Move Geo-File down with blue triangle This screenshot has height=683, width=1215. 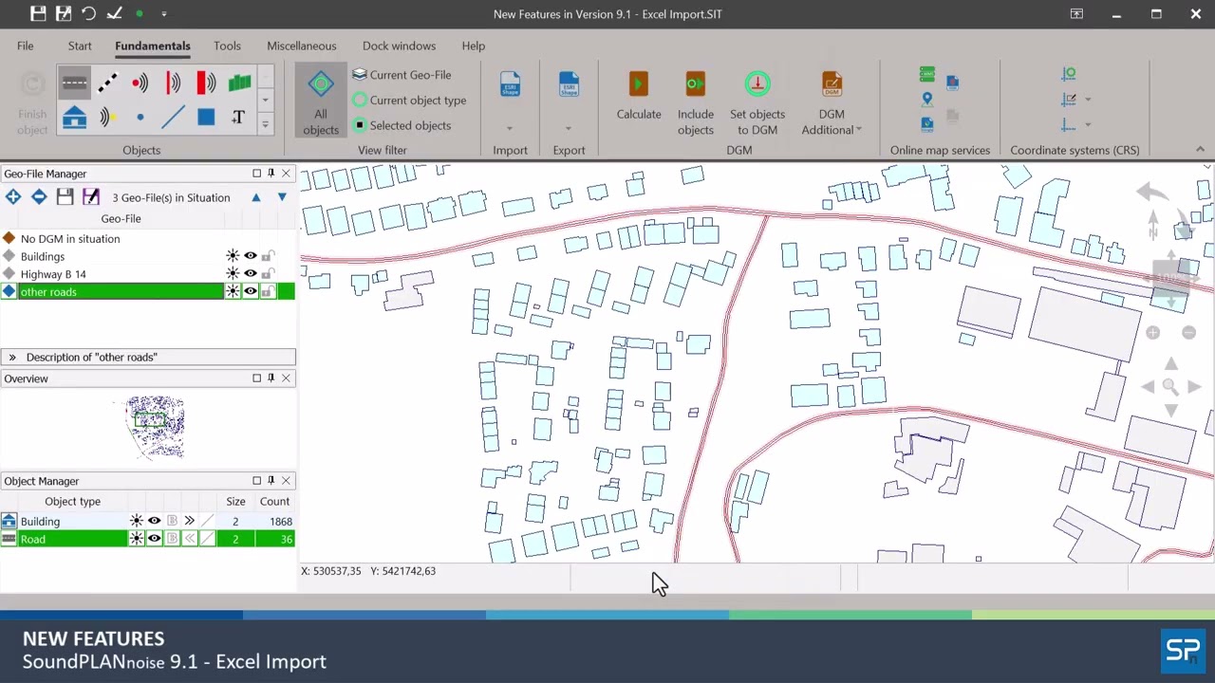pos(282,197)
